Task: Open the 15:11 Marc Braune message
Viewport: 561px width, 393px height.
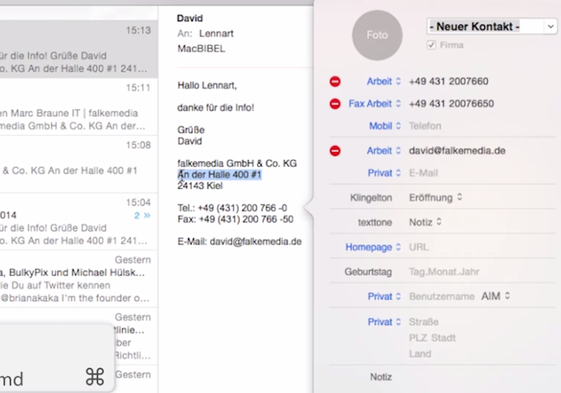Action: pos(77,107)
